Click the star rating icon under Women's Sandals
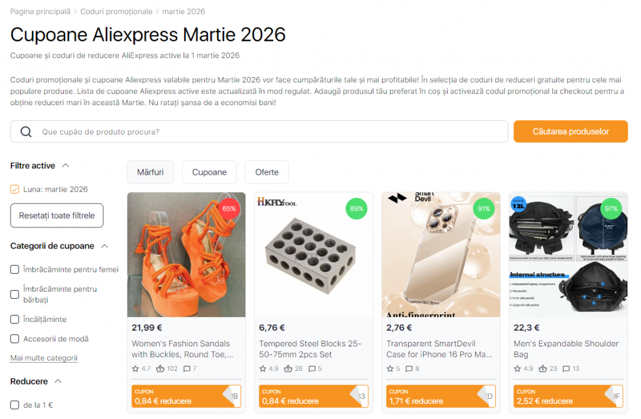The width and height of the screenshot is (641, 419). (x=136, y=369)
